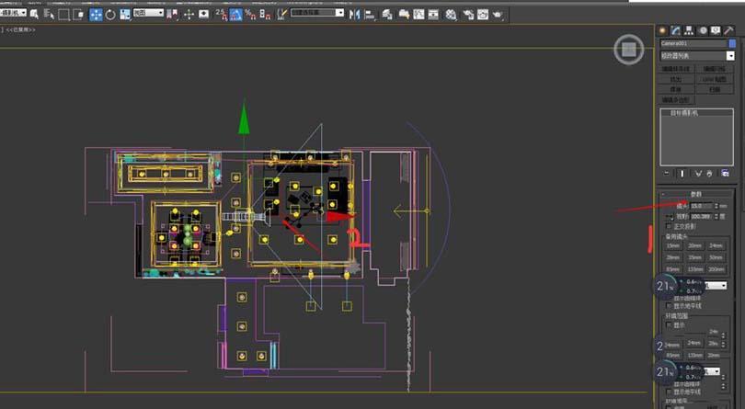The width and height of the screenshot is (745, 409).
Task: Collapse the Parameters rollout header
Action: 696,195
